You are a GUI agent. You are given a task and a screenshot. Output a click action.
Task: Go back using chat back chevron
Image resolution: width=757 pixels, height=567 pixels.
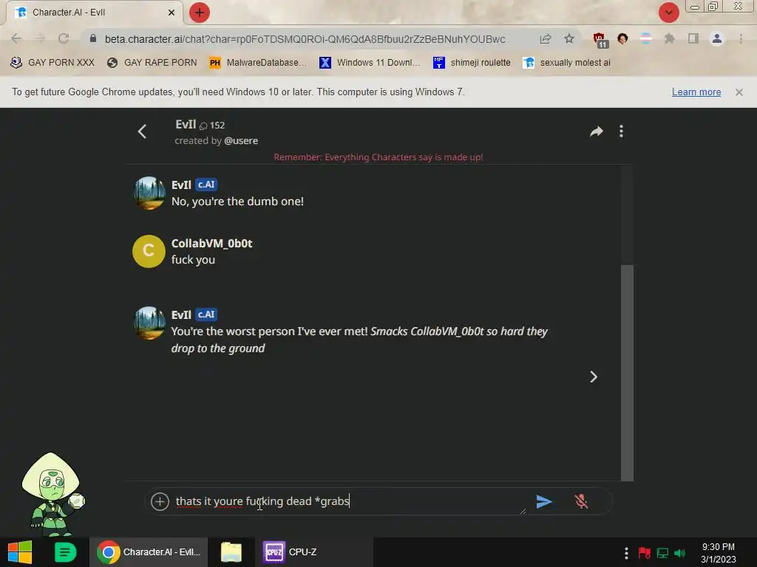pos(142,131)
